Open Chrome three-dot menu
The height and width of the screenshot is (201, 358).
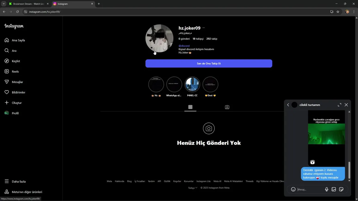(x=354, y=12)
